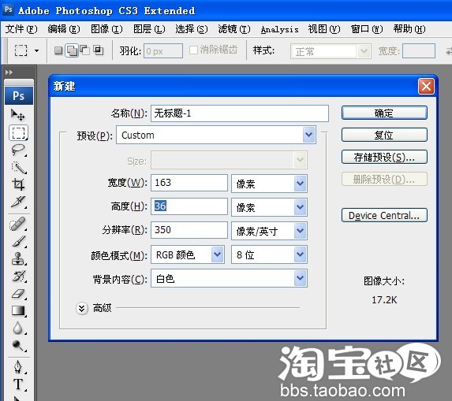Choose New Selection mode in options bar
Screen dimensions: 452x401
(58, 50)
